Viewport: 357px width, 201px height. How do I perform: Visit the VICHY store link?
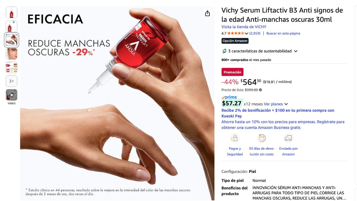click(244, 27)
